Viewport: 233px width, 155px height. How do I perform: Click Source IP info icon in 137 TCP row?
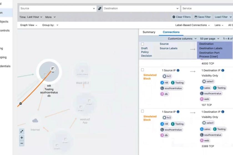point(178,70)
